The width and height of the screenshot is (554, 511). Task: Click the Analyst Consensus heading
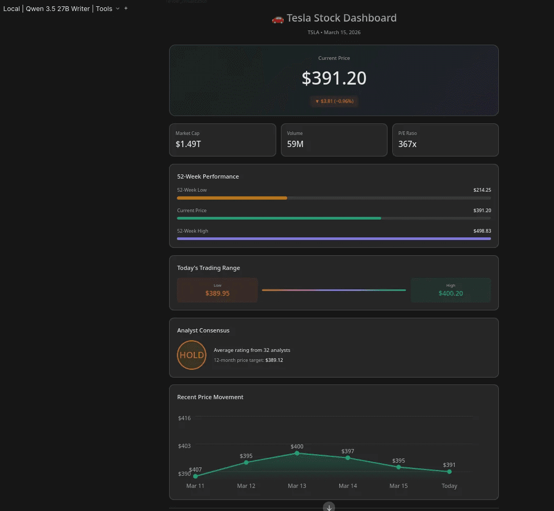point(203,330)
